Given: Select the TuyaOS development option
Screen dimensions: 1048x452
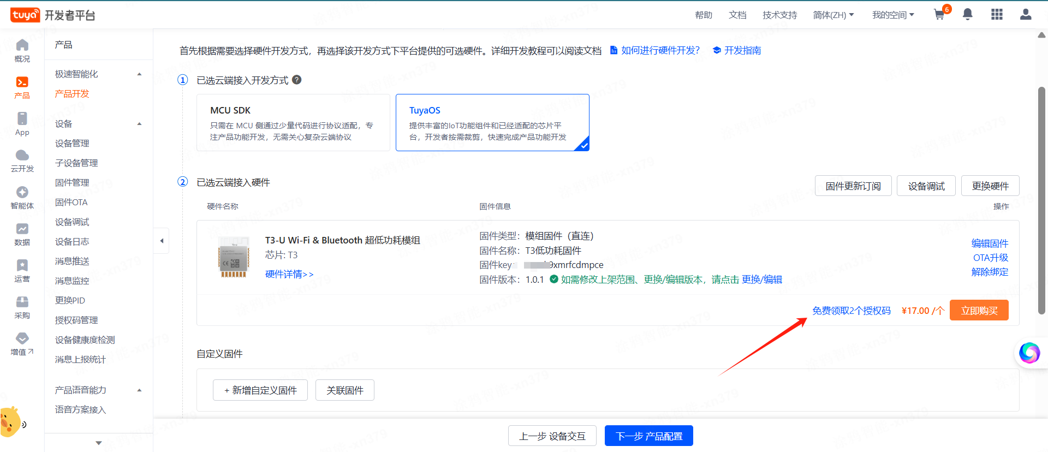Looking at the screenshot, I should pyautogui.click(x=492, y=122).
